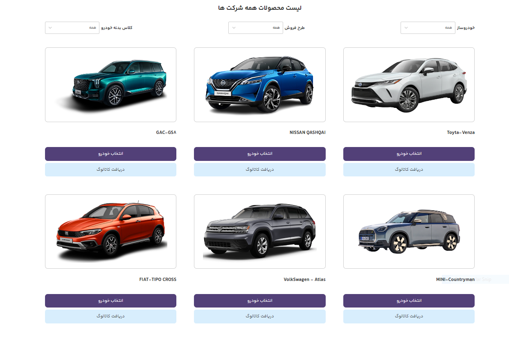Get the Nissan Qashqai catalog
Viewport: 509px width, 341px height.
[x=260, y=169]
